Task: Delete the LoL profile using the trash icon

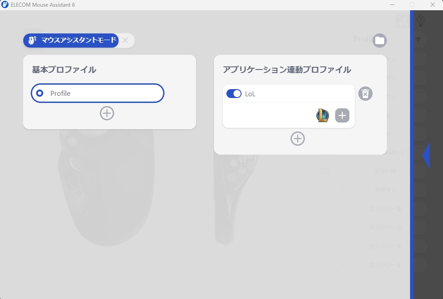Action: [365, 94]
